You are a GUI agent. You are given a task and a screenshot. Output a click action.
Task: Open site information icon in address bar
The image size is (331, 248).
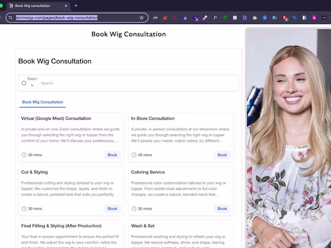coord(11,18)
